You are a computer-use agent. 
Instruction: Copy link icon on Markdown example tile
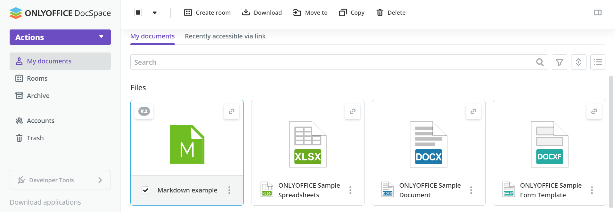coord(232,111)
